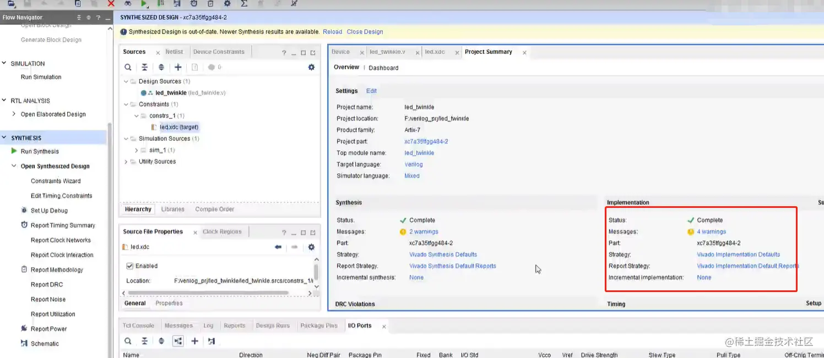Click the Reload link in warning banner

(x=332, y=32)
